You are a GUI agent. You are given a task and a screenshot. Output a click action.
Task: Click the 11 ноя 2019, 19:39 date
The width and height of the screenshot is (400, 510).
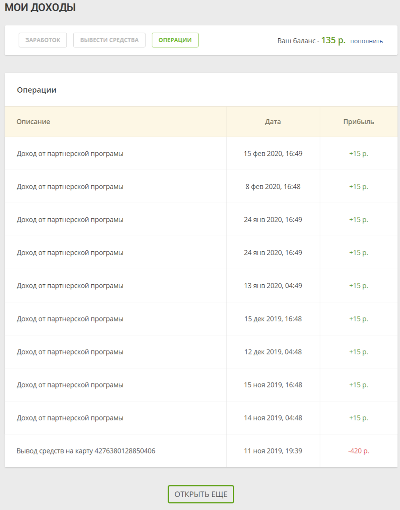pos(273,451)
